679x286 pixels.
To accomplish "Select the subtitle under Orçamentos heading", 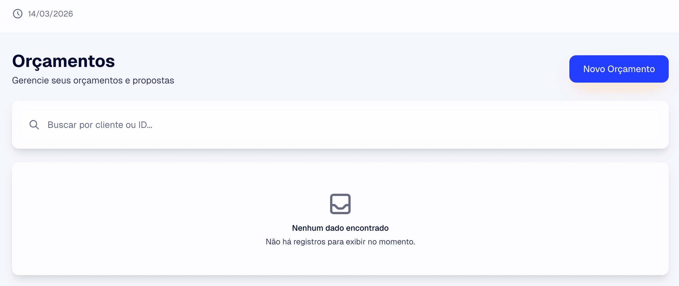I will (x=93, y=81).
